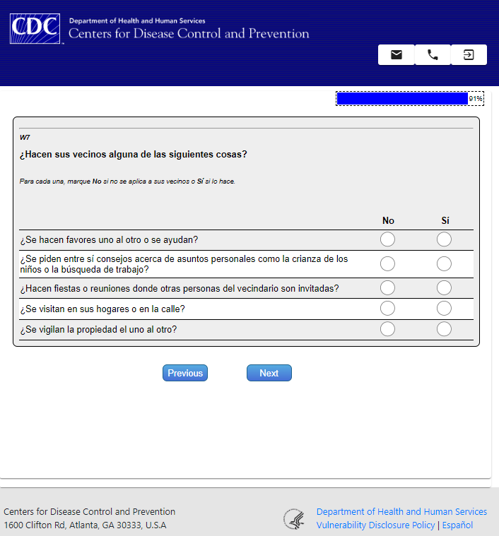Pick No for visiting in homes
The width and height of the screenshot is (499, 536).
387,309
